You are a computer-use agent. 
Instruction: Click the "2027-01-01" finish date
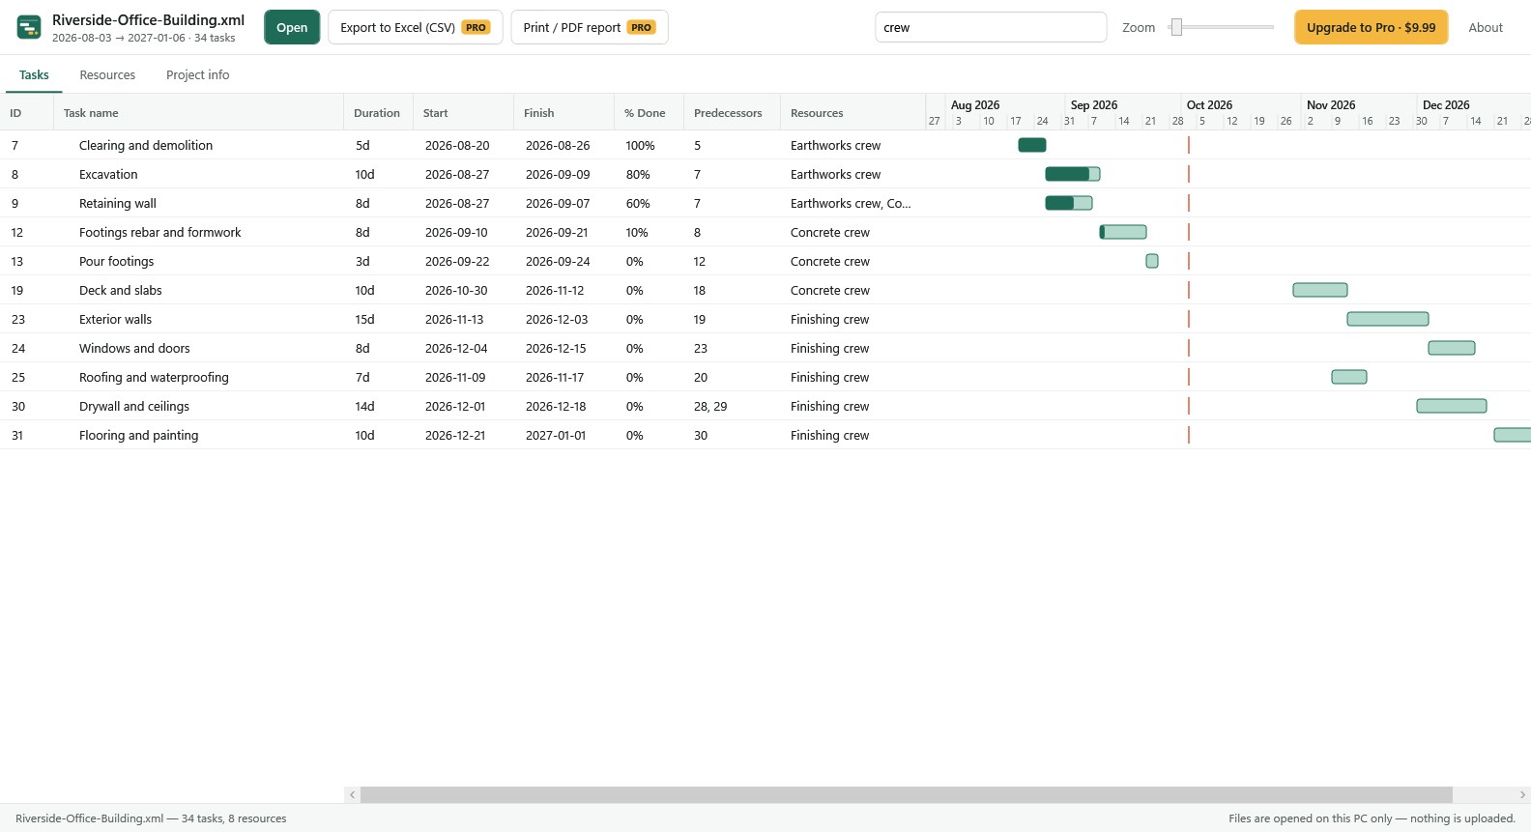pos(556,435)
